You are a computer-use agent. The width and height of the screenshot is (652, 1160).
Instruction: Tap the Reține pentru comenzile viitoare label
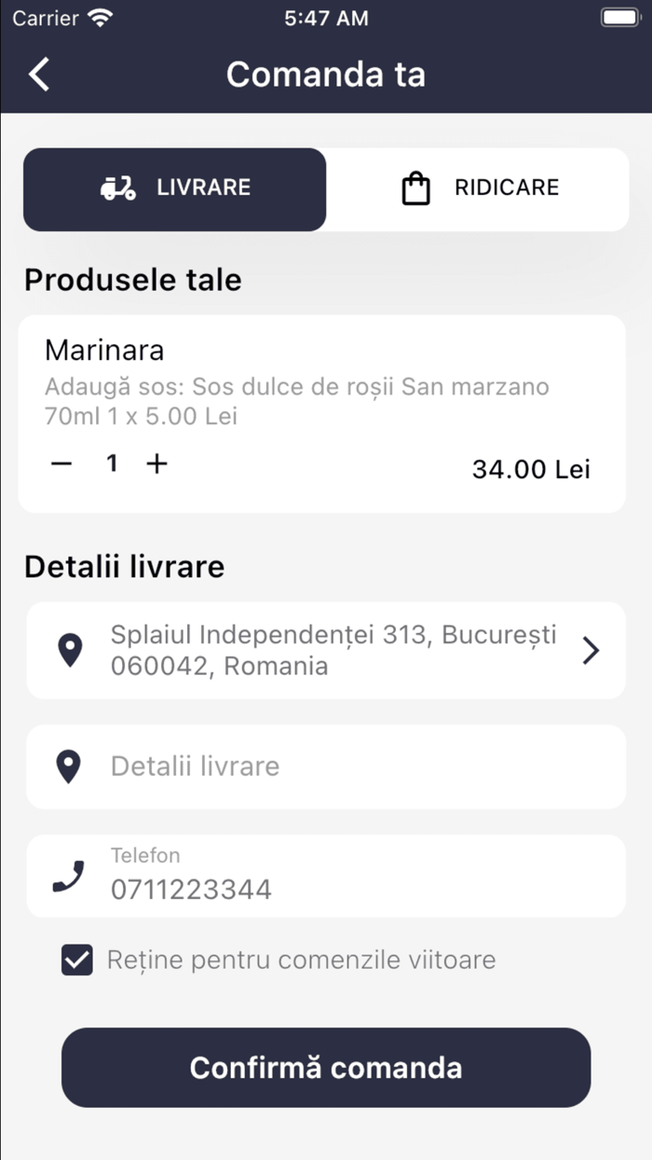pyautogui.click(x=301, y=960)
